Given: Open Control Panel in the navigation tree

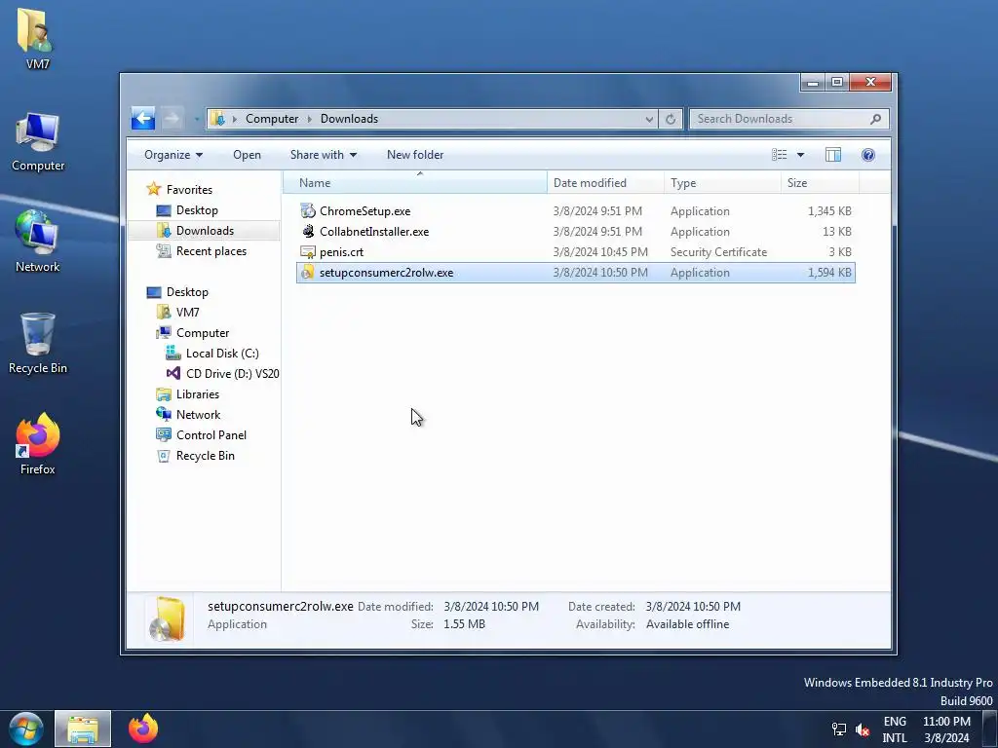Looking at the screenshot, I should coord(211,435).
